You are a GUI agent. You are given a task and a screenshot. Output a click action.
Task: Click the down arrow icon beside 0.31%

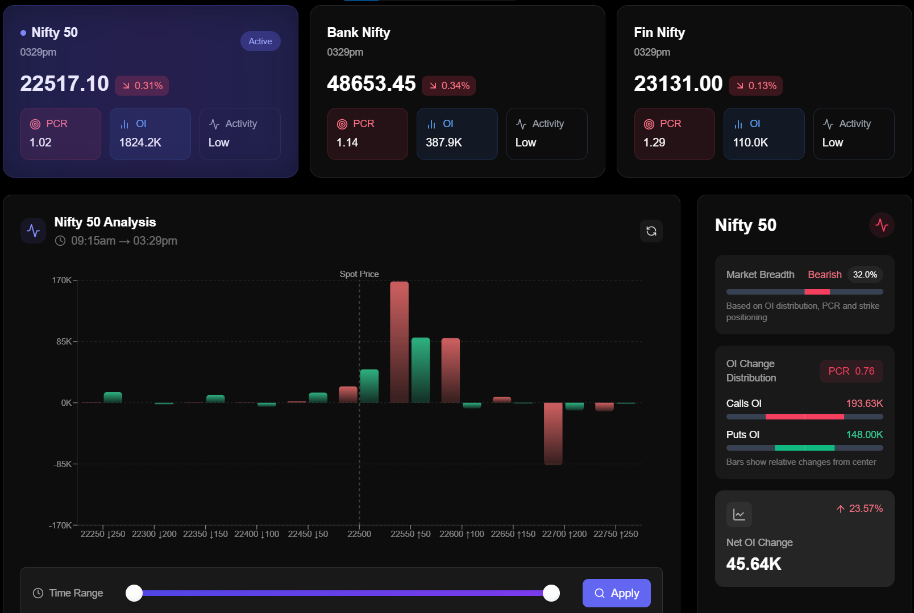[126, 86]
